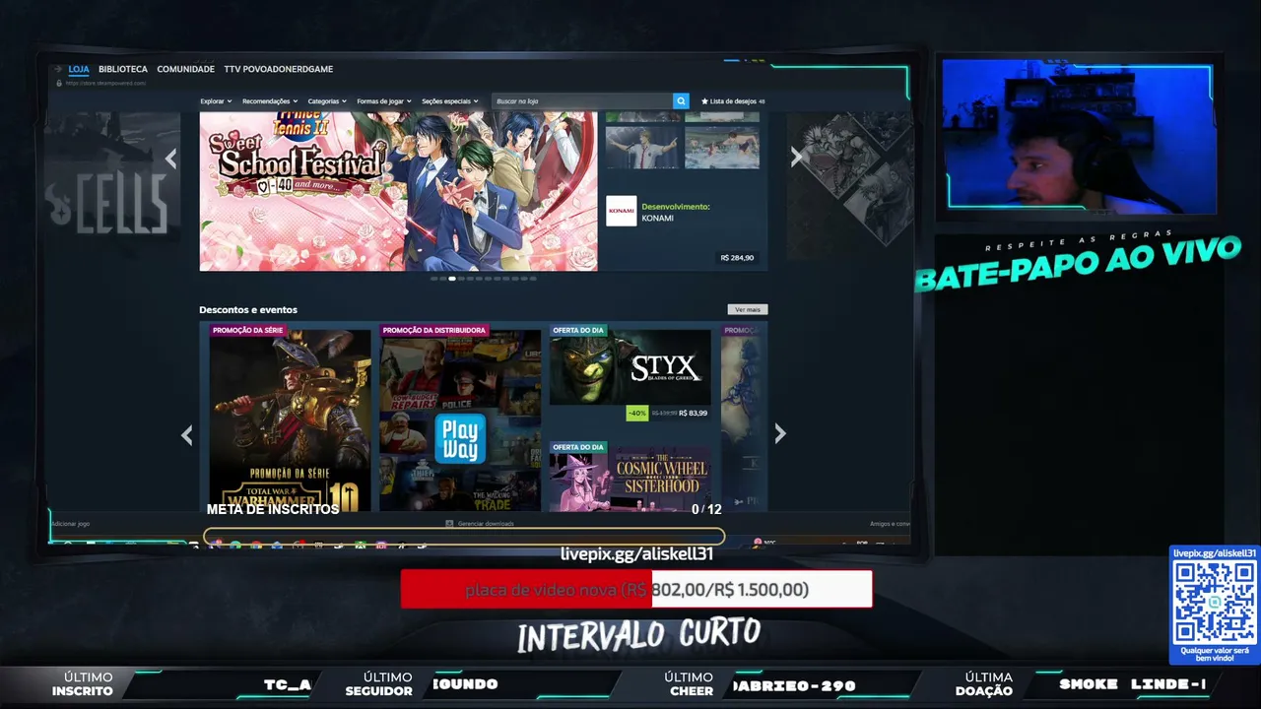Show previous offers in Descontos e eventos

[x=186, y=434]
